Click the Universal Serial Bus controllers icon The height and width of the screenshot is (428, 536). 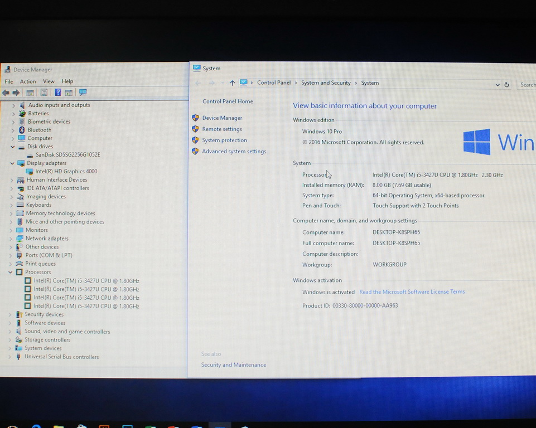point(18,357)
